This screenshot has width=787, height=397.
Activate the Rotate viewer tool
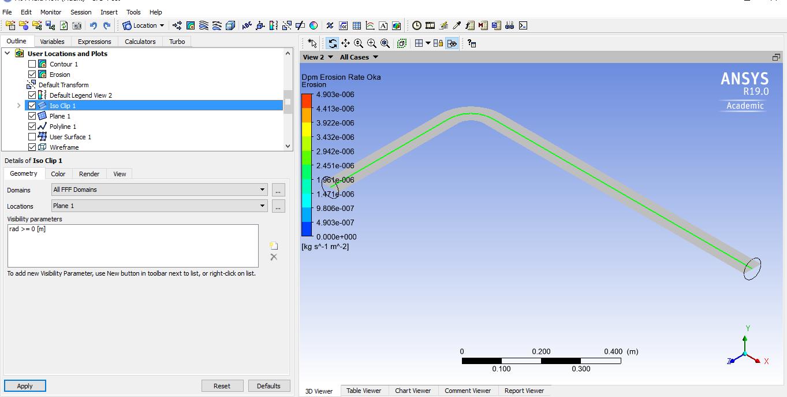click(x=332, y=43)
